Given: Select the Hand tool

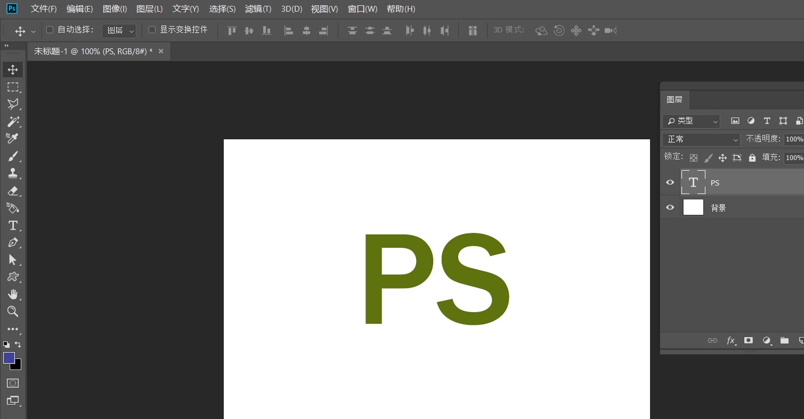Looking at the screenshot, I should pyautogui.click(x=13, y=294).
